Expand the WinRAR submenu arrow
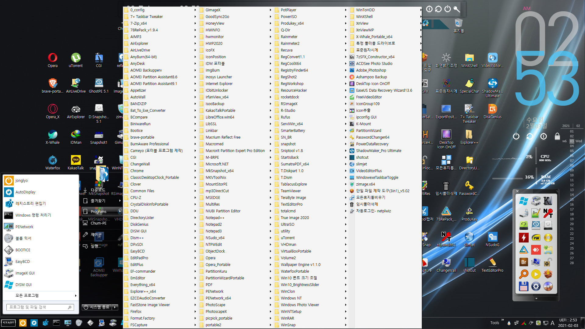Image resolution: width=585 pixels, height=329 pixels. [x=346, y=318]
